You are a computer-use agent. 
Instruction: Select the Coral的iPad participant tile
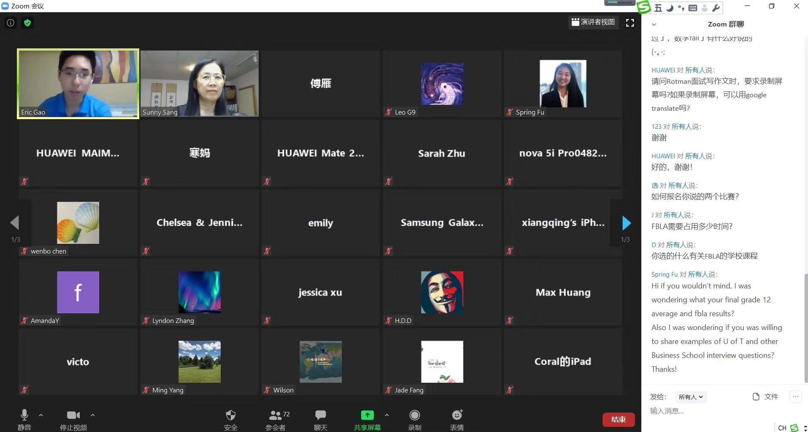(563, 362)
